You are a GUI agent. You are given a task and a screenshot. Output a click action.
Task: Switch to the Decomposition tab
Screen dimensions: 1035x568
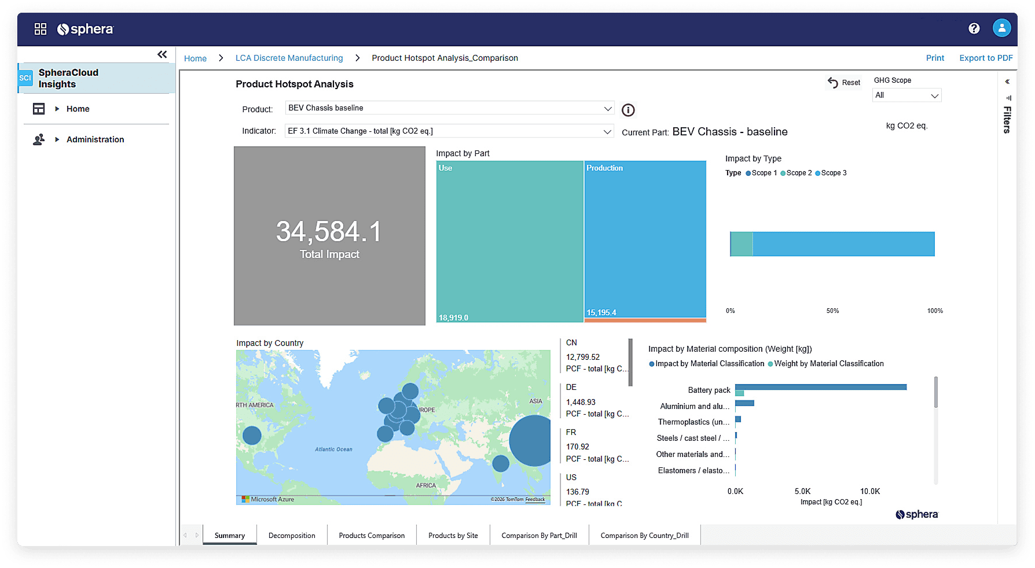pyautogui.click(x=292, y=536)
